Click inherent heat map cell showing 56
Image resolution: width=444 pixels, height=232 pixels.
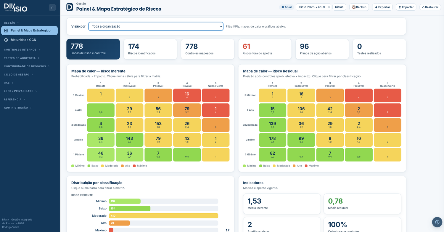pyautogui.click(x=158, y=110)
